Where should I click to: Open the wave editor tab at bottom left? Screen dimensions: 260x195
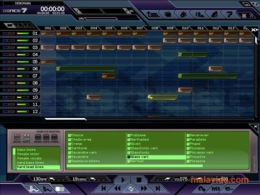pos(47,189)
